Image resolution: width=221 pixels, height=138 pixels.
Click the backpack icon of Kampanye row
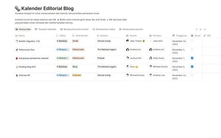coord(17,58)
